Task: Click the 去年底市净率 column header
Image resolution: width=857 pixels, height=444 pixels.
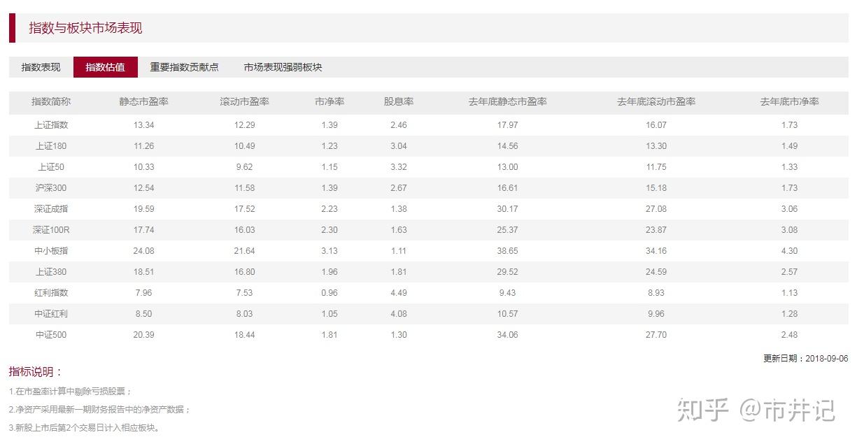Action: pyautogui.click(x=790, y=101)
